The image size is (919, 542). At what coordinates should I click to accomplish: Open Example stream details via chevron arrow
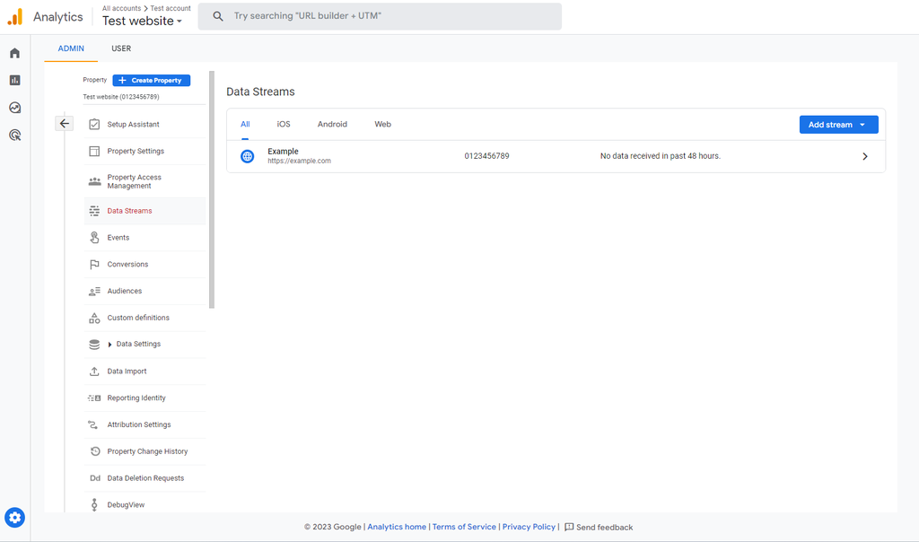[x=864, y=155]
